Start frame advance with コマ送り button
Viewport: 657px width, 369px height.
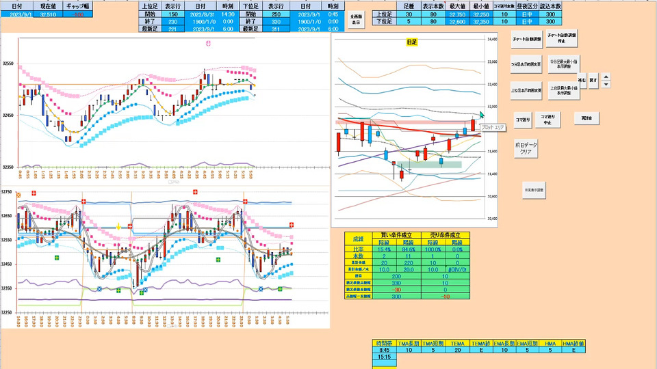point(522,120)
